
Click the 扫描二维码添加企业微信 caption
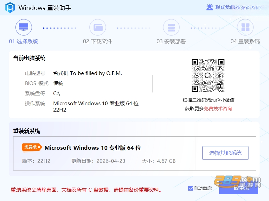click(x=208, y=100)
